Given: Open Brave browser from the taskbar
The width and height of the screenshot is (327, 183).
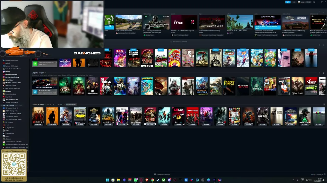Looking at the screenshot, I should 147,180.
